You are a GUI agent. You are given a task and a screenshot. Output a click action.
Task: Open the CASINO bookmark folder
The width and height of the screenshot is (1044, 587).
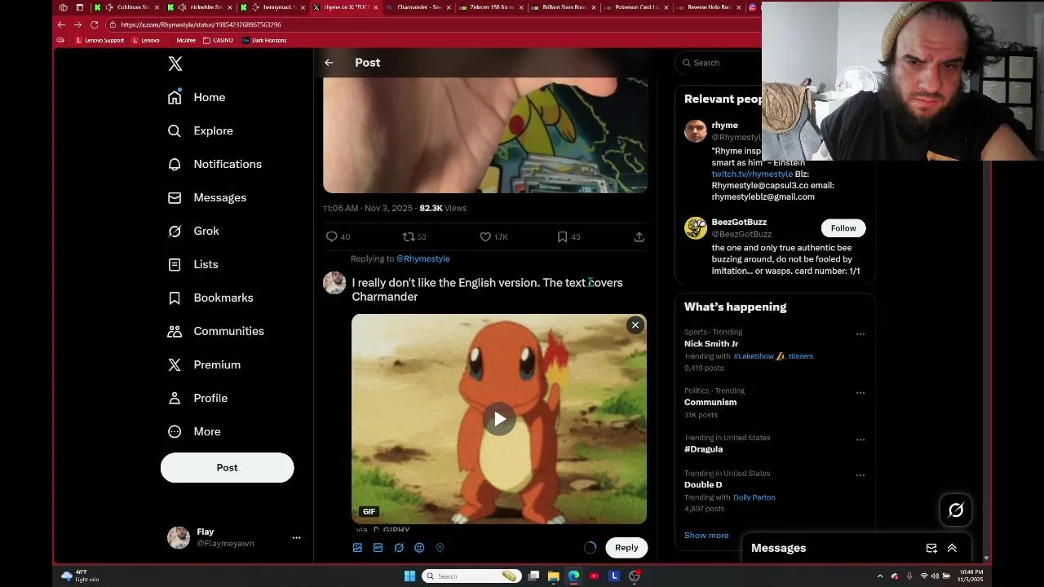pos(219,40)
